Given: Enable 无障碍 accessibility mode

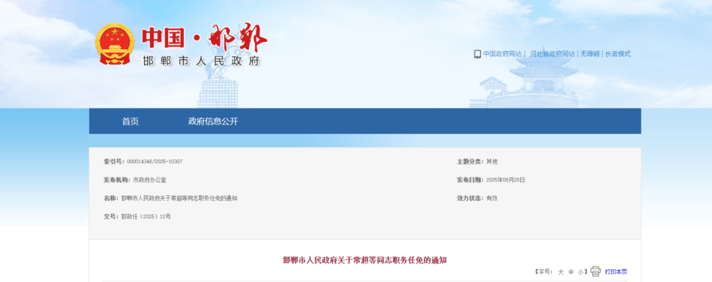Looking at the screenshot, I should (x=590, y=54).
